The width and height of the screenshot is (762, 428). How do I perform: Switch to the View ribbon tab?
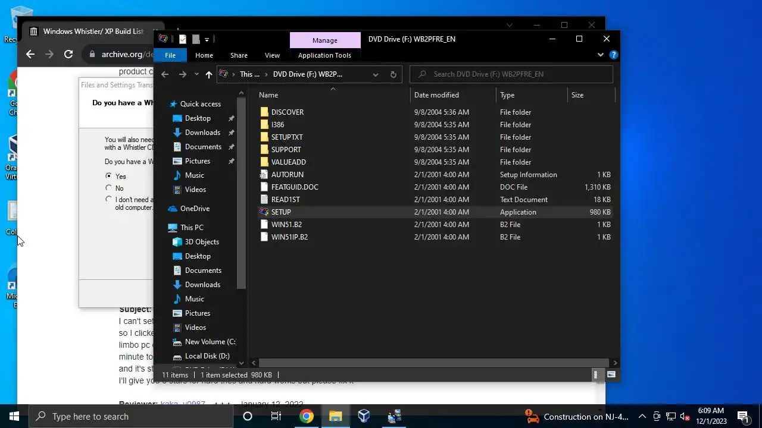click(272, 55)
